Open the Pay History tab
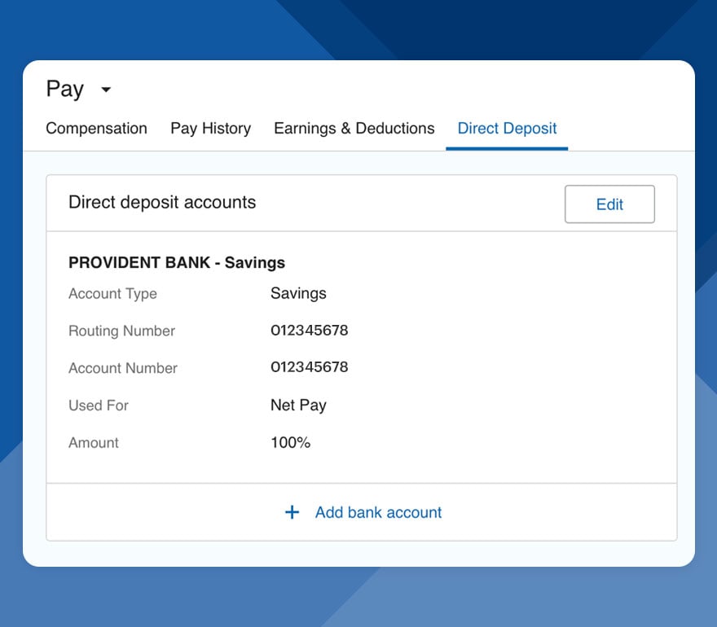Screen dimensions: 717x627 (210, 129)
